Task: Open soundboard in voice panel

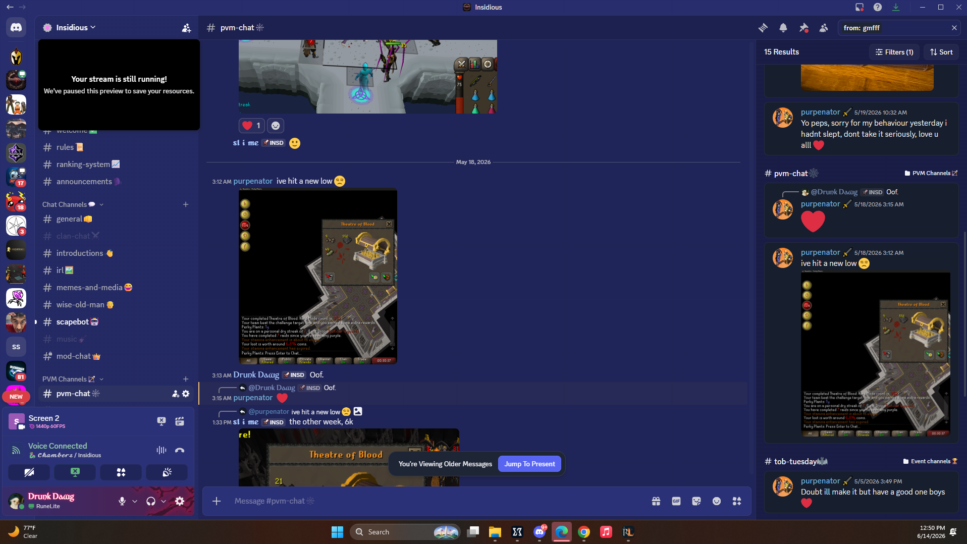Action: click(x=167, y=472)
